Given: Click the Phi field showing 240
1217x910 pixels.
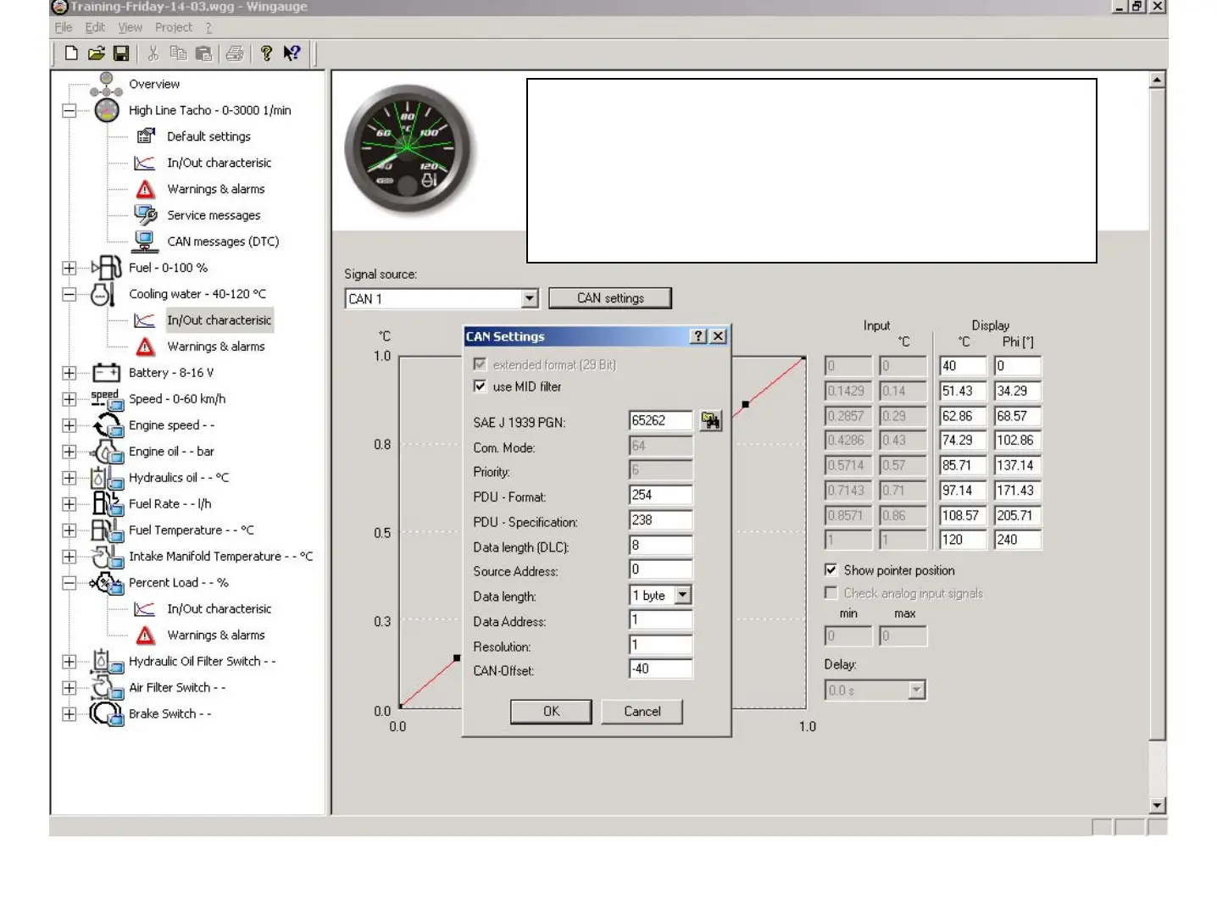Looking at the screenshot, I should [x=1018, y=540].
